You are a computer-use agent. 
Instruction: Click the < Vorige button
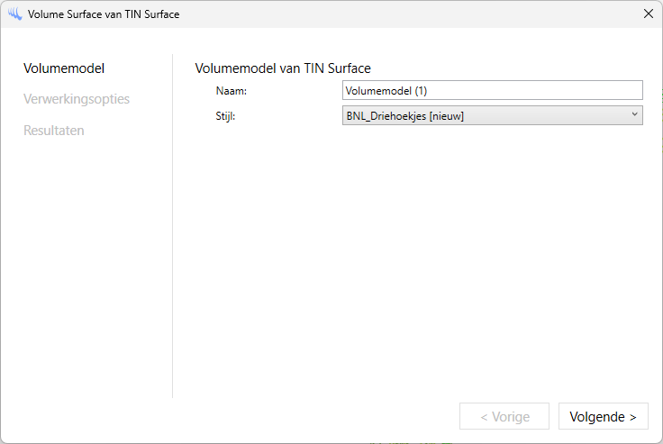coord(504,417)
